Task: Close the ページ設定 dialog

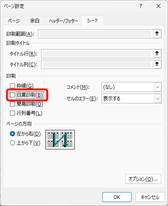Action: pyautogui.click(x=159, y=6)
